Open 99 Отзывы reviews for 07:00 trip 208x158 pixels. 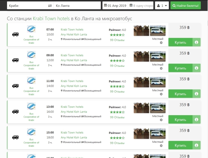[117, 40]
